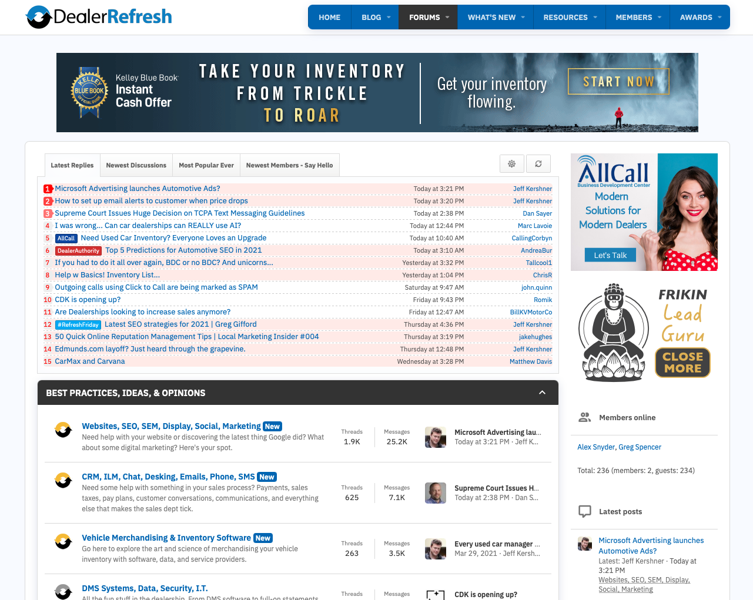This screenshot has width=753, height=600.
Task: Click the DealerRefresh logo
Action: point(98,17)
